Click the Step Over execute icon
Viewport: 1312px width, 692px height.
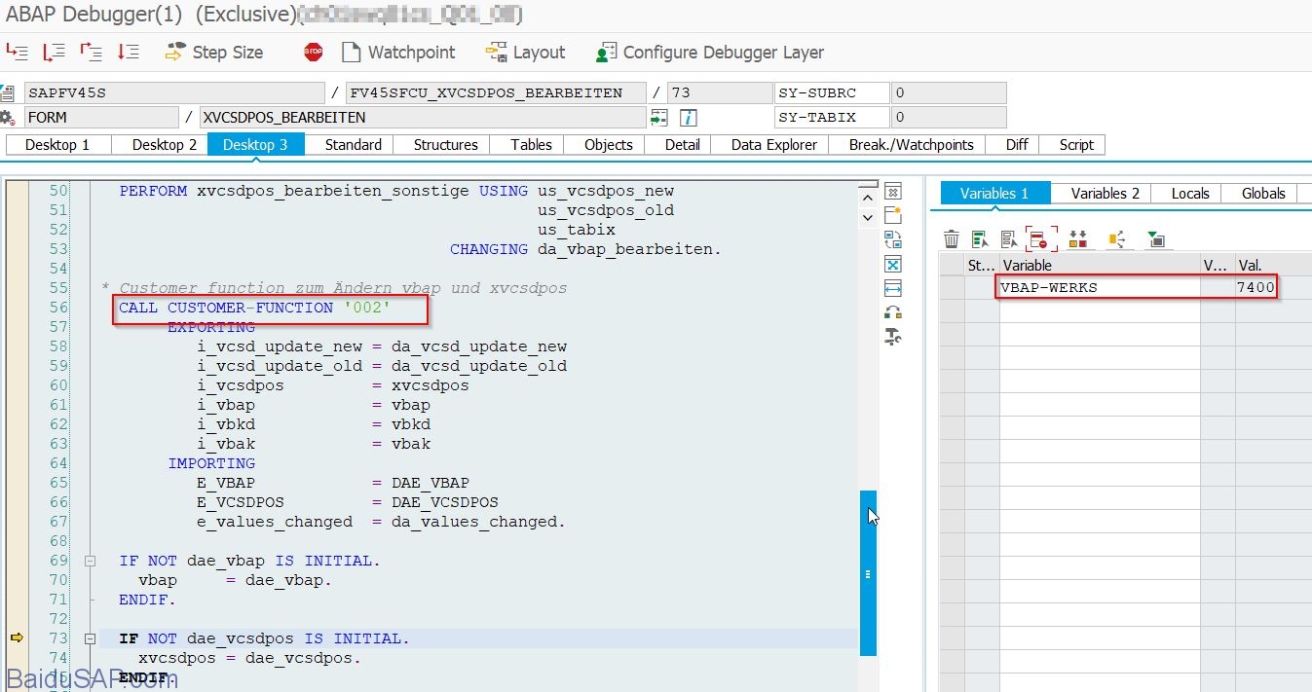coord(54,53)
